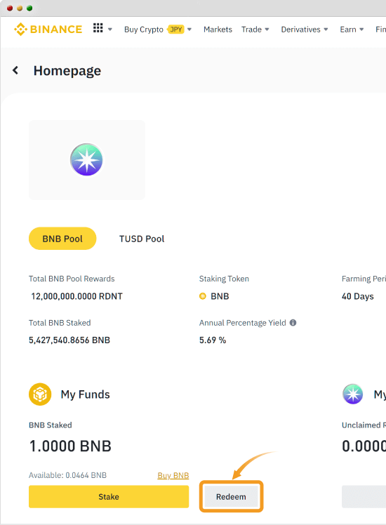Screen dimensions: 386x525
Task: Select the BNB Pool tab
Action: [x=62, y=239]
